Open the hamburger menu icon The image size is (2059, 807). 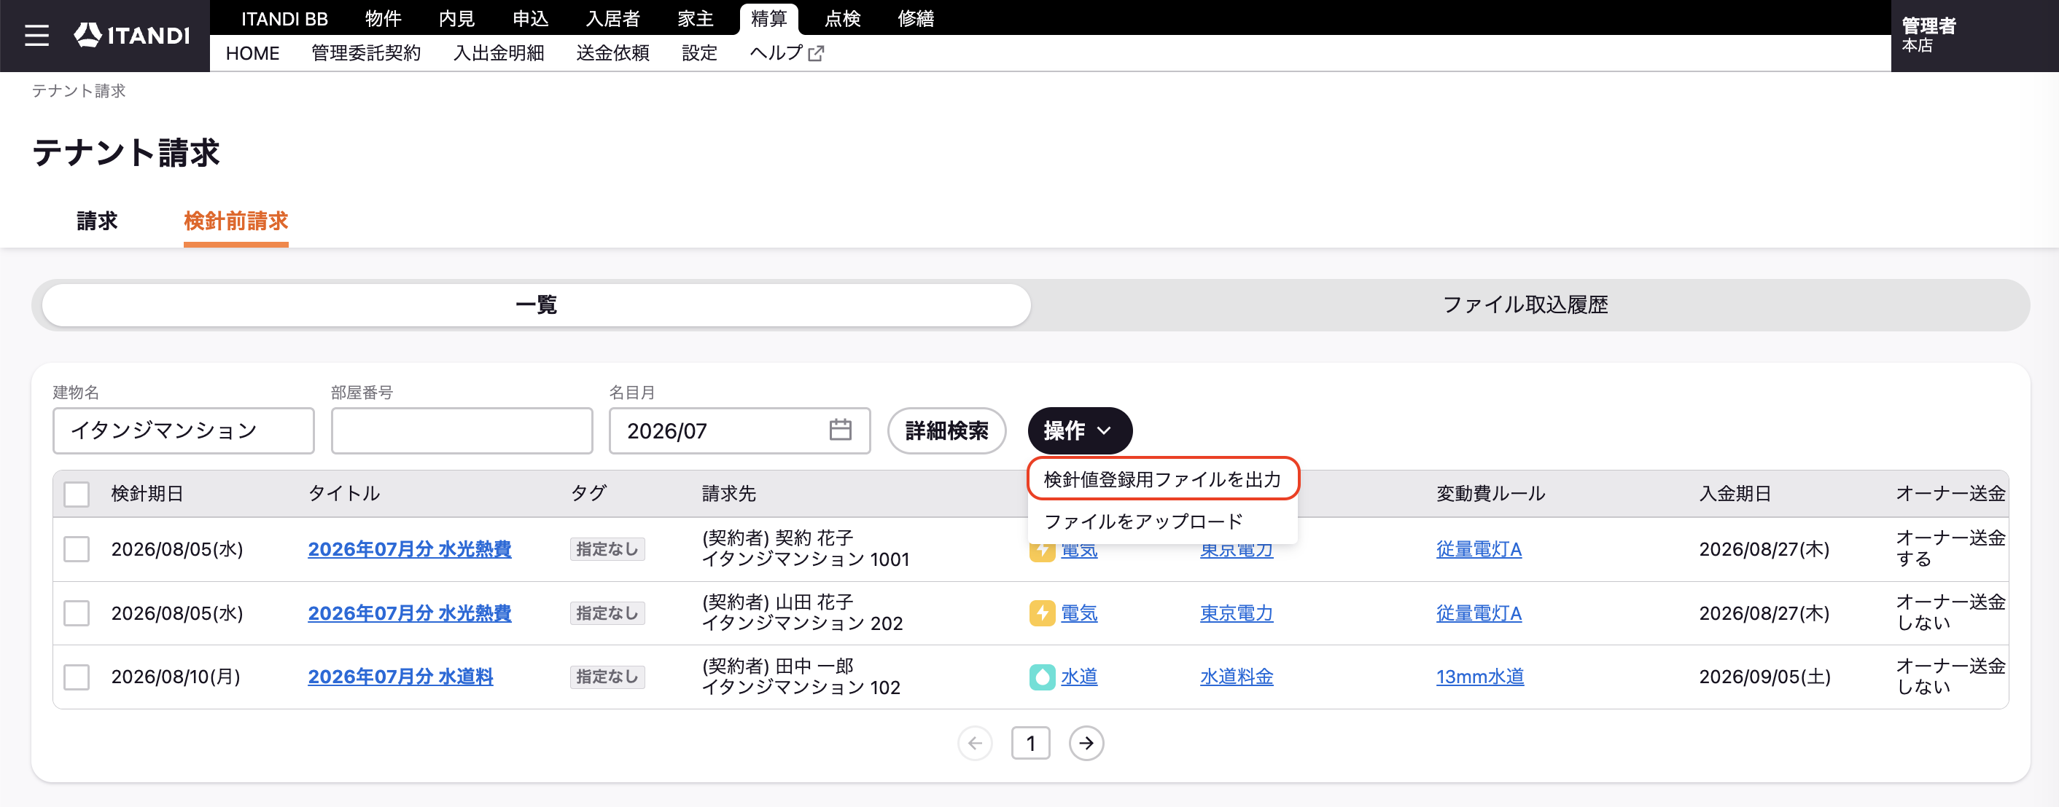pos(36,35)
